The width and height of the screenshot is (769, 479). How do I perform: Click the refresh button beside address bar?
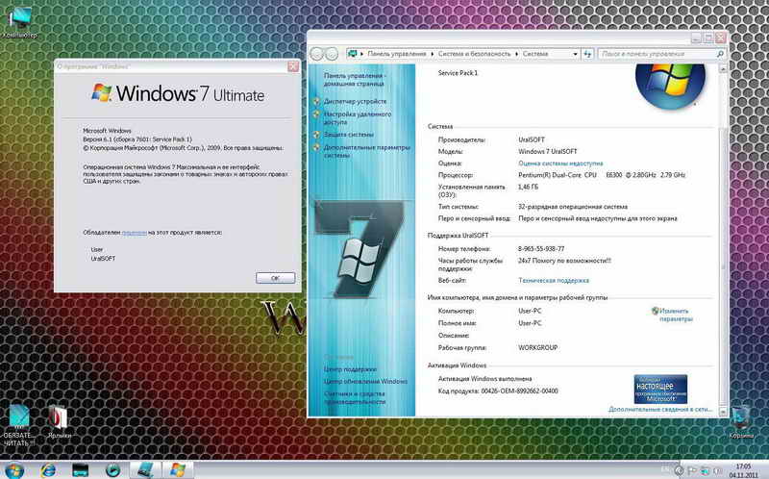point(587,54)
